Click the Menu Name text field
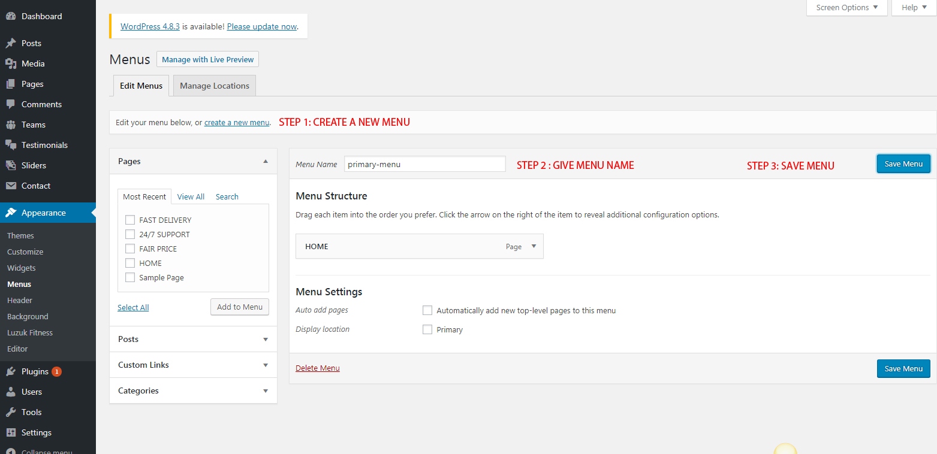Screen dimensions: 937x454 424,164
